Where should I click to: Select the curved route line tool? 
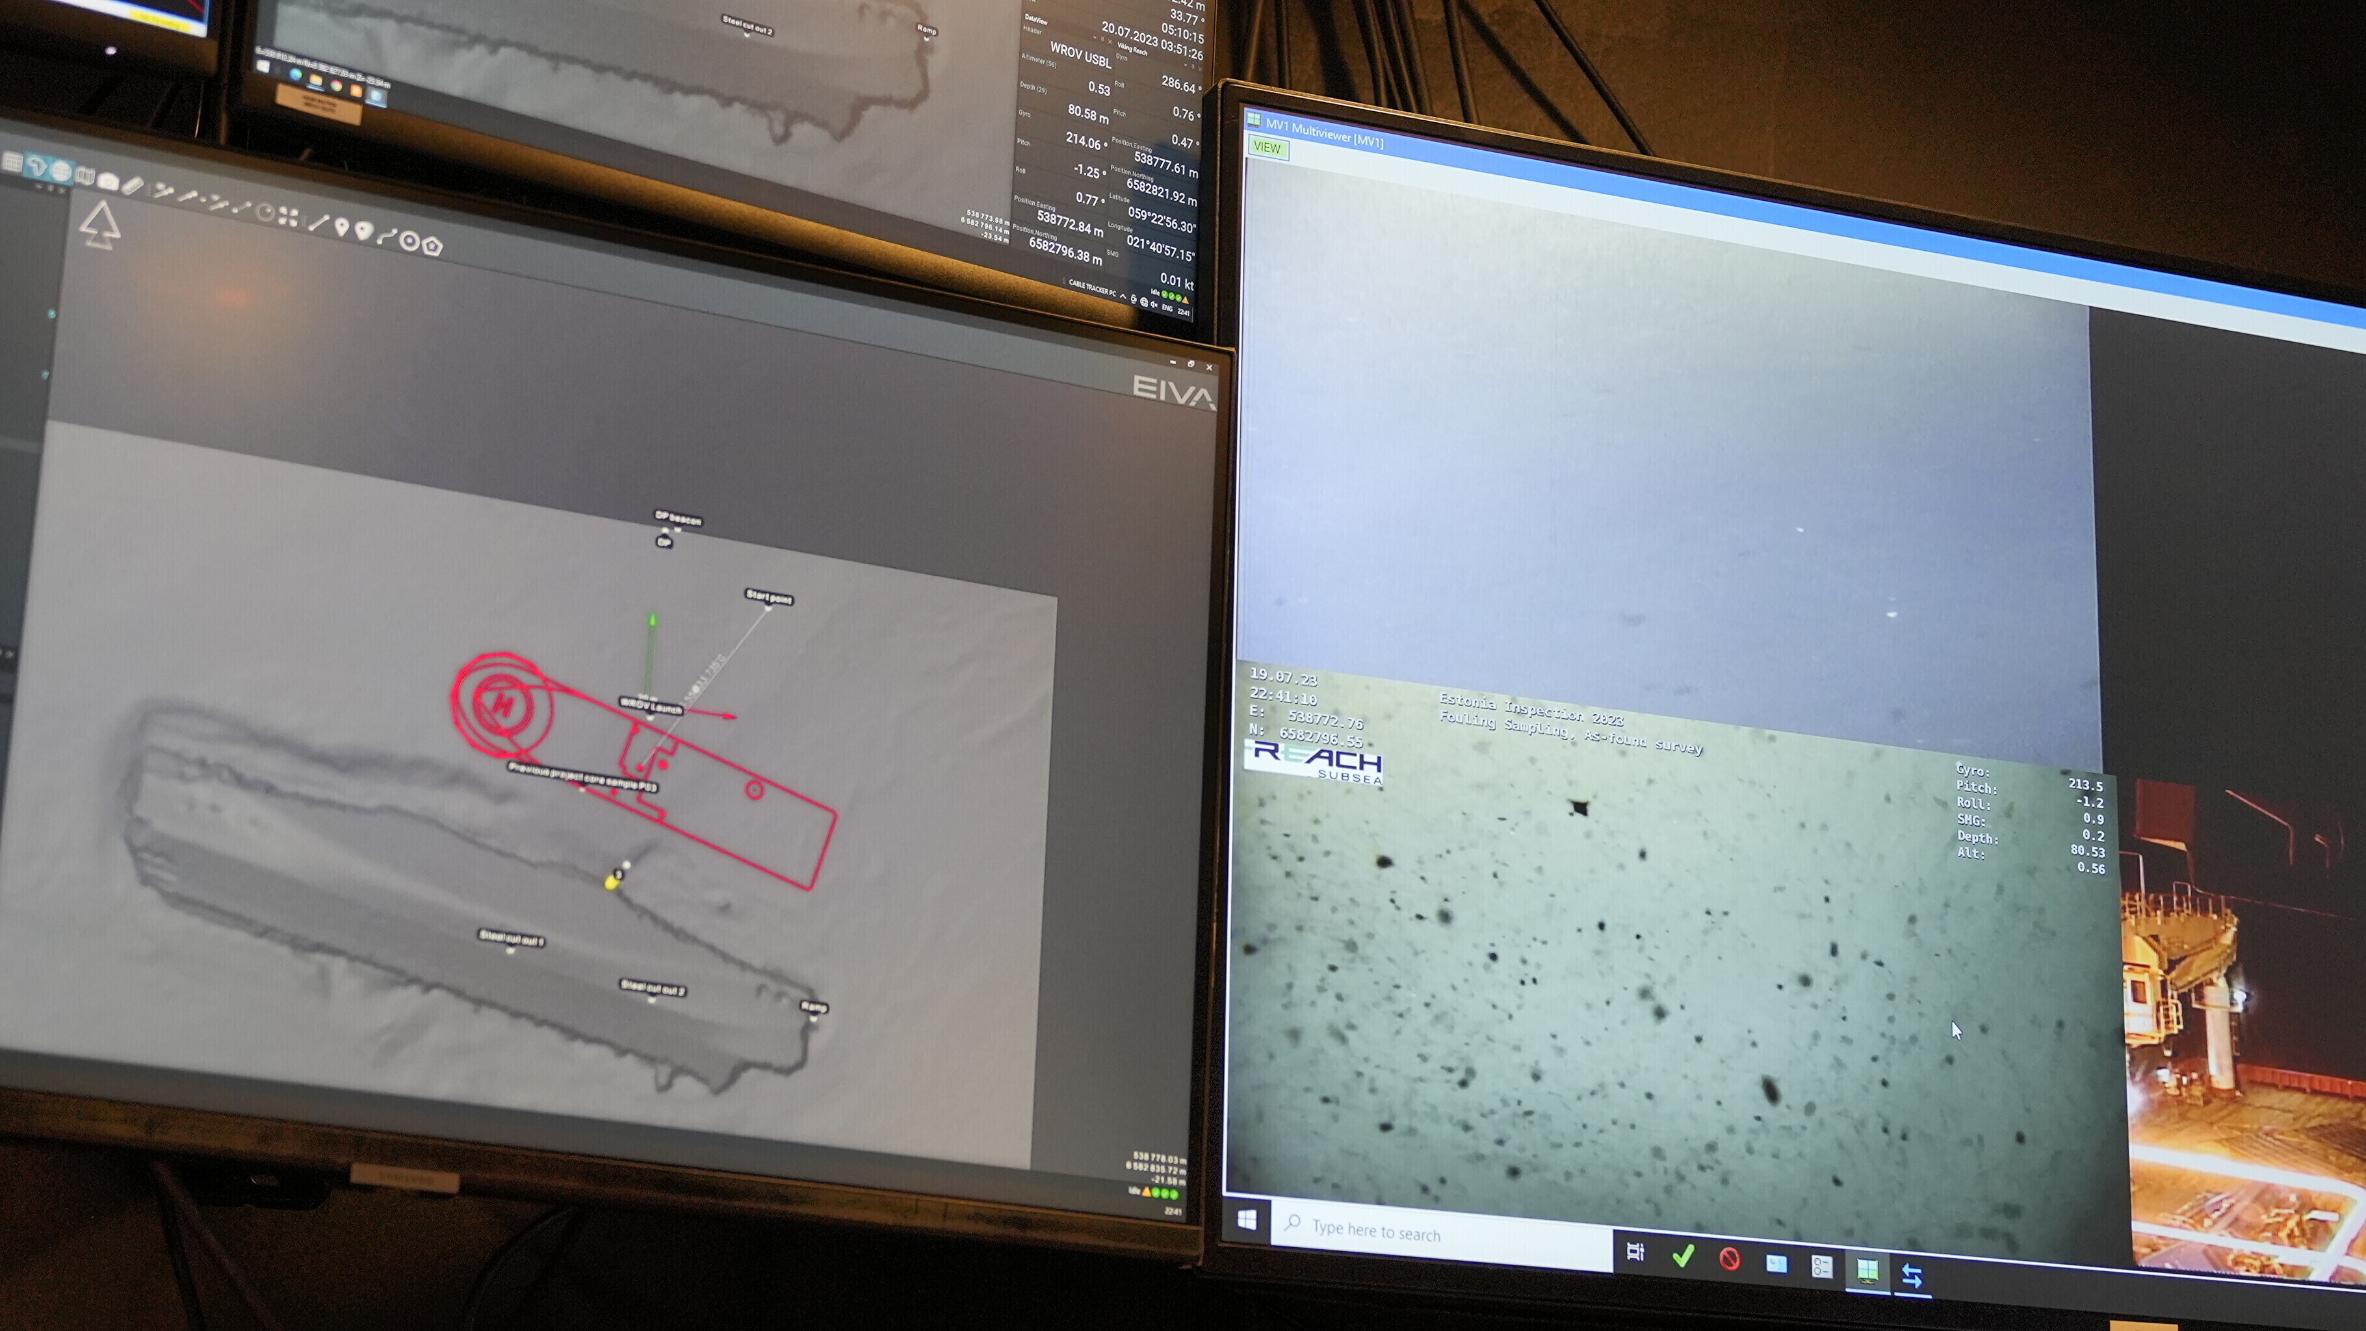[387, 236]
